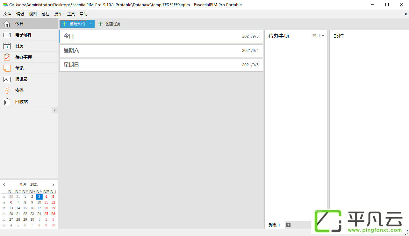Image resolution: width=409 pixels, height=236 pixels.
Task: Select date 16 in mini calendar
Action: 32,208
